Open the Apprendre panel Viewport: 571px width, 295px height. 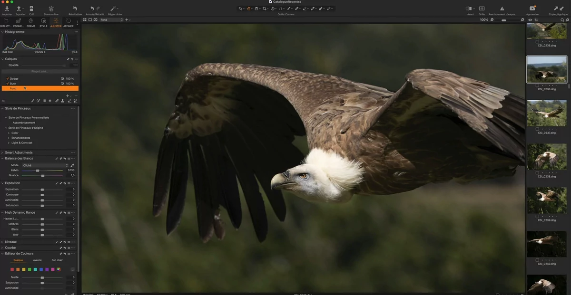pos(532,9)
